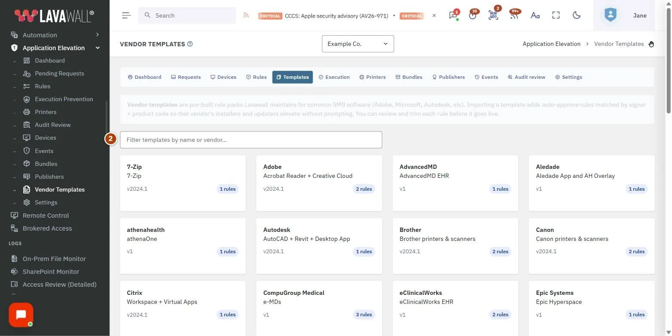
Task: Click the hand icon beside the breadcrumb
Action: click(651, 44)
